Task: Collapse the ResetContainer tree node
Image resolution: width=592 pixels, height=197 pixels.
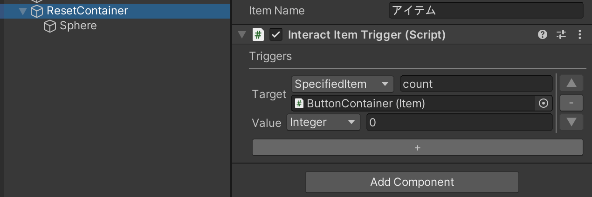Action: (22, 11)
